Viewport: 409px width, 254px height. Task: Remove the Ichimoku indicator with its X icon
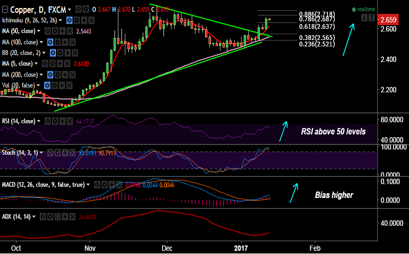tap(91, 20)
